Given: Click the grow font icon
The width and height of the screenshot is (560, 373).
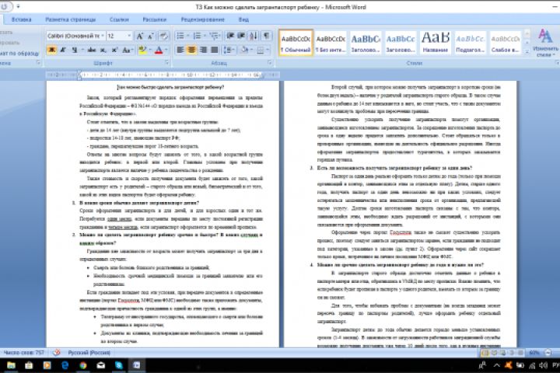Looking at the screenshot, I should click(140, 36).
